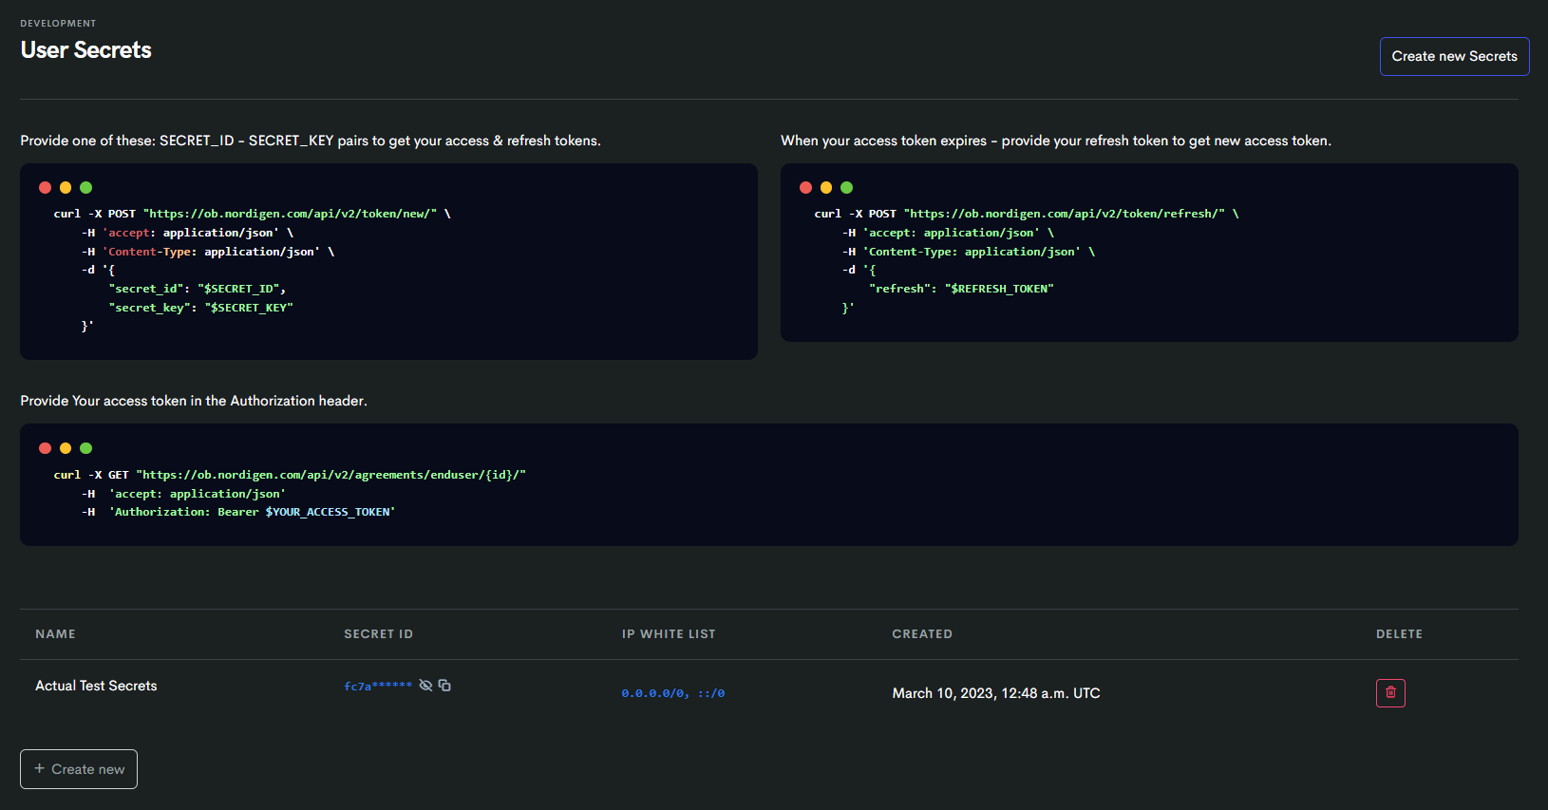Click red dot in the token/new code block
The height and width of the screenshot is (810, 1548).
tap(45, 188)
